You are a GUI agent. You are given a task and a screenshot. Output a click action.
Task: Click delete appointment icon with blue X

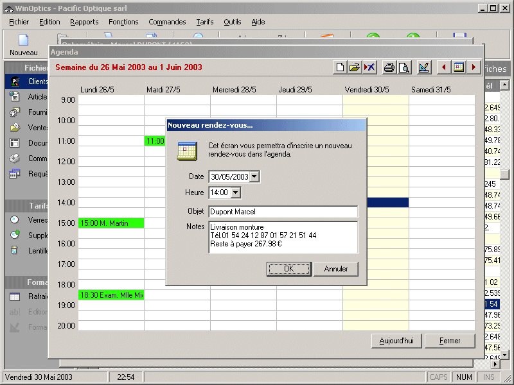369,67
